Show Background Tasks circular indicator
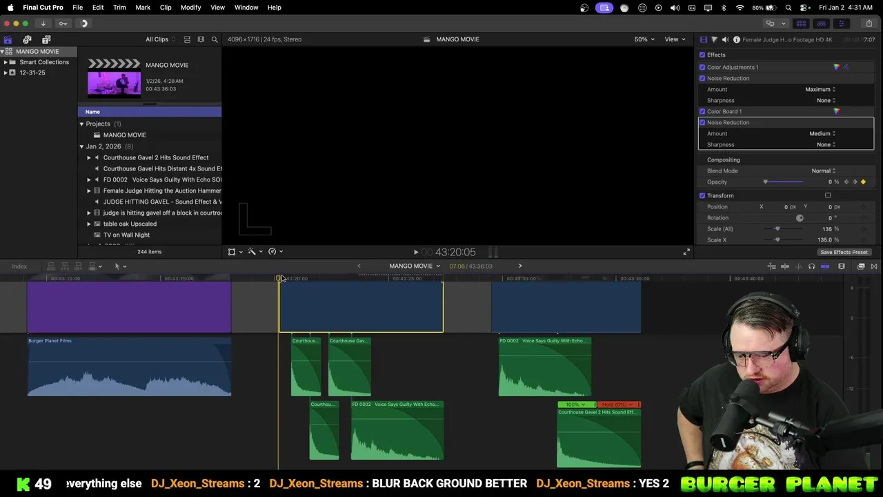The width and height of the screenshot is (883, 497). (83, 23)
